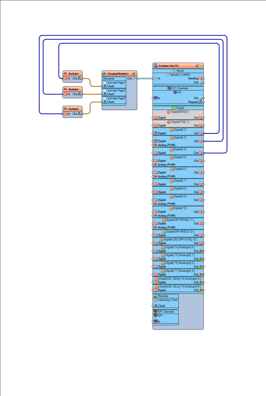The image size is (266, 396).
Task: Click Button1 In pin connector
Action: (x=63, y=79)
